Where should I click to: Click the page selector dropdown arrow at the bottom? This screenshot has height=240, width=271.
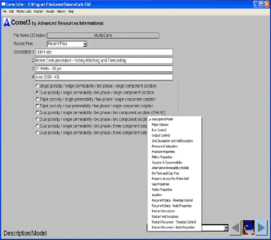point(226,228)
